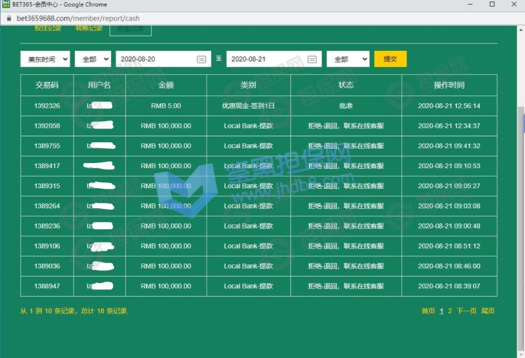Jump to 尾页 last page
This screenshot has height=358, width=525.
pyautogui.click(x=488, y=311)
